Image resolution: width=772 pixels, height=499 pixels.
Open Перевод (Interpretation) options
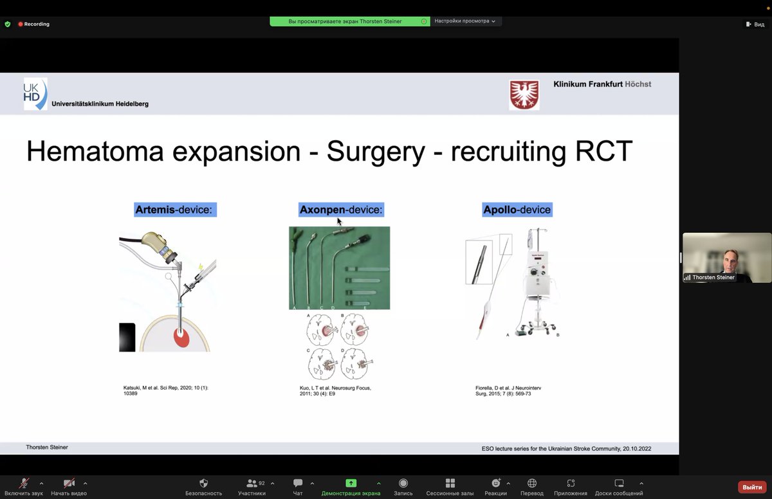(531, 486)
